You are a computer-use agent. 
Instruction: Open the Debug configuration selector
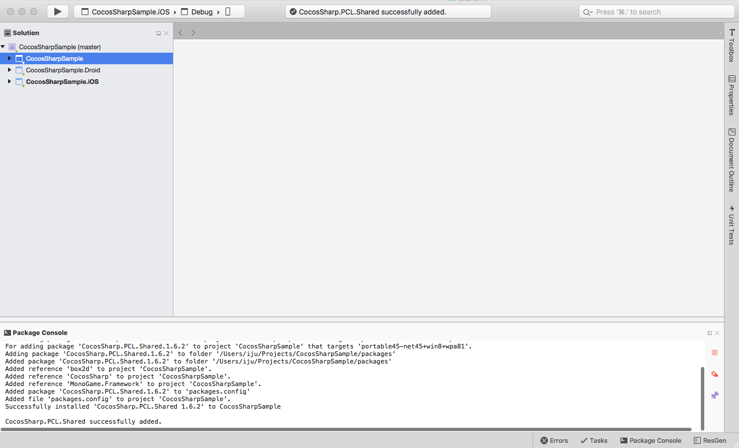click(x=197, y=12)
